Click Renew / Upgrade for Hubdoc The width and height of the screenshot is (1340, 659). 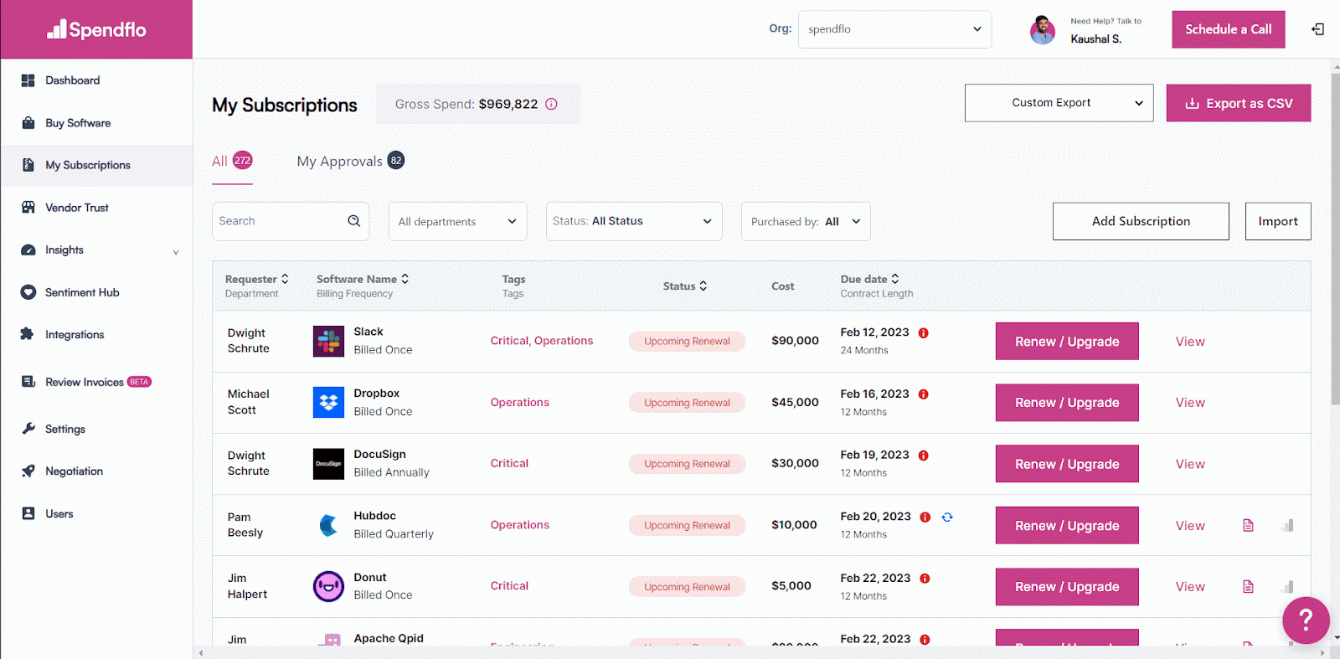pos(1067,526)
